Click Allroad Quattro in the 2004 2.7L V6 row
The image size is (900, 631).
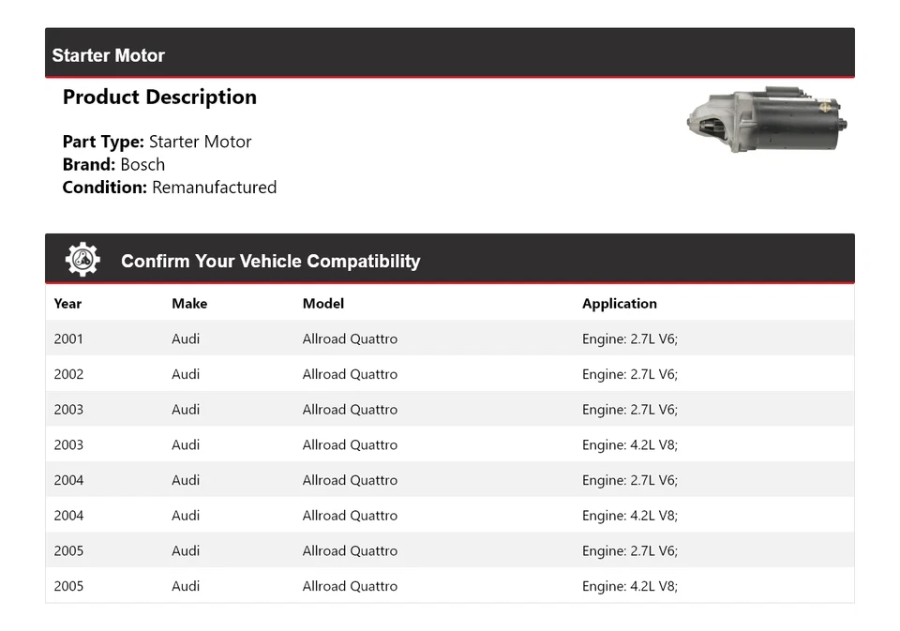(x=350, y=480)
